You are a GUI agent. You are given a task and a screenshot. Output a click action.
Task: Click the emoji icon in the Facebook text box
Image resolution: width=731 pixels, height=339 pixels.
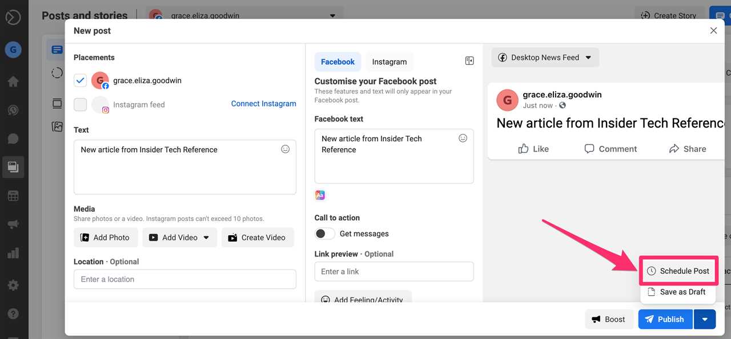coord(463,137)
